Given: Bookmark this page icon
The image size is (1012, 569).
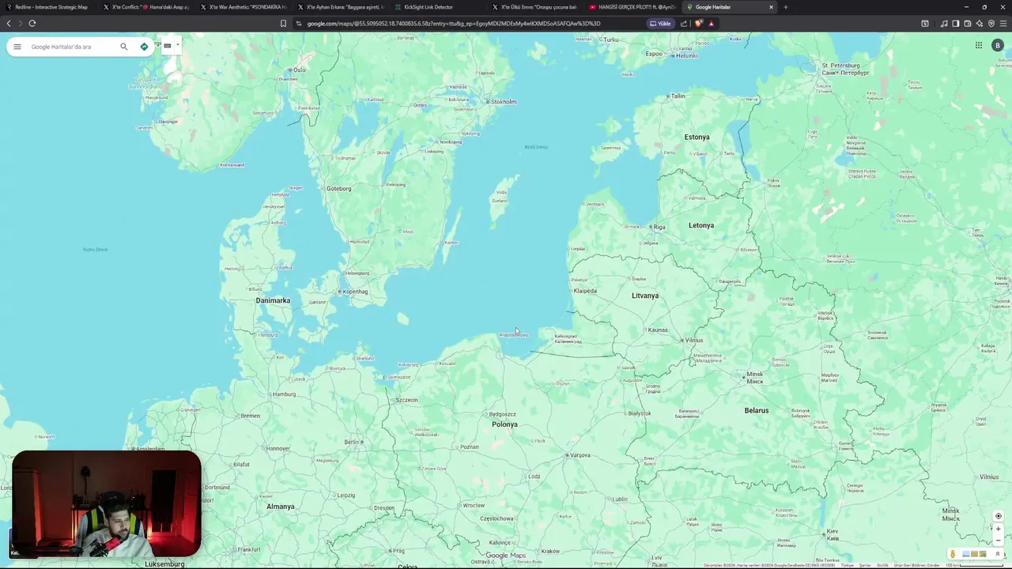Looking at the screenshot, I should pyautogui.click(x=283, y=23).
